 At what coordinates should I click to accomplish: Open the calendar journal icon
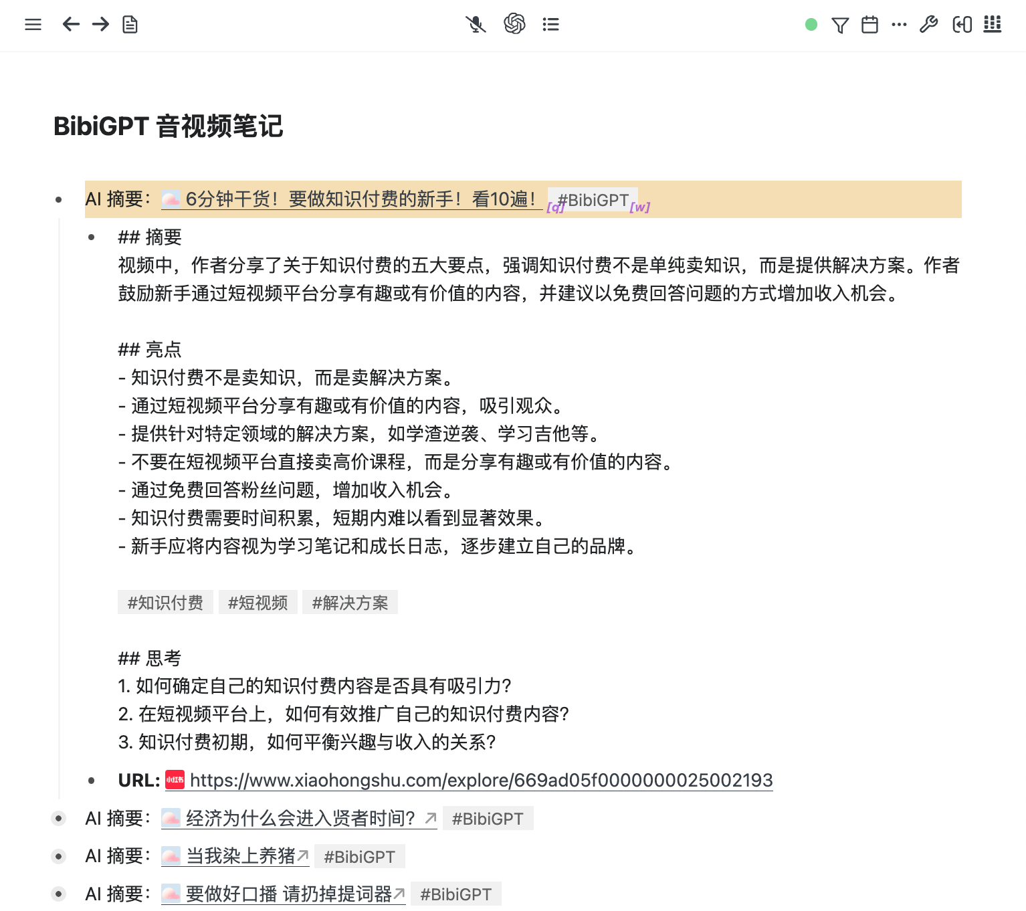pos(869,25)
